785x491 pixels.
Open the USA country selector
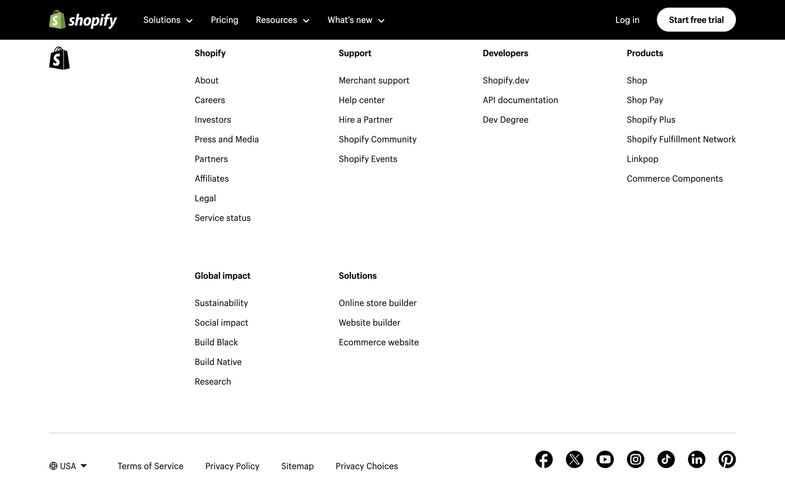pyautogui.click(x=68, y=466)
